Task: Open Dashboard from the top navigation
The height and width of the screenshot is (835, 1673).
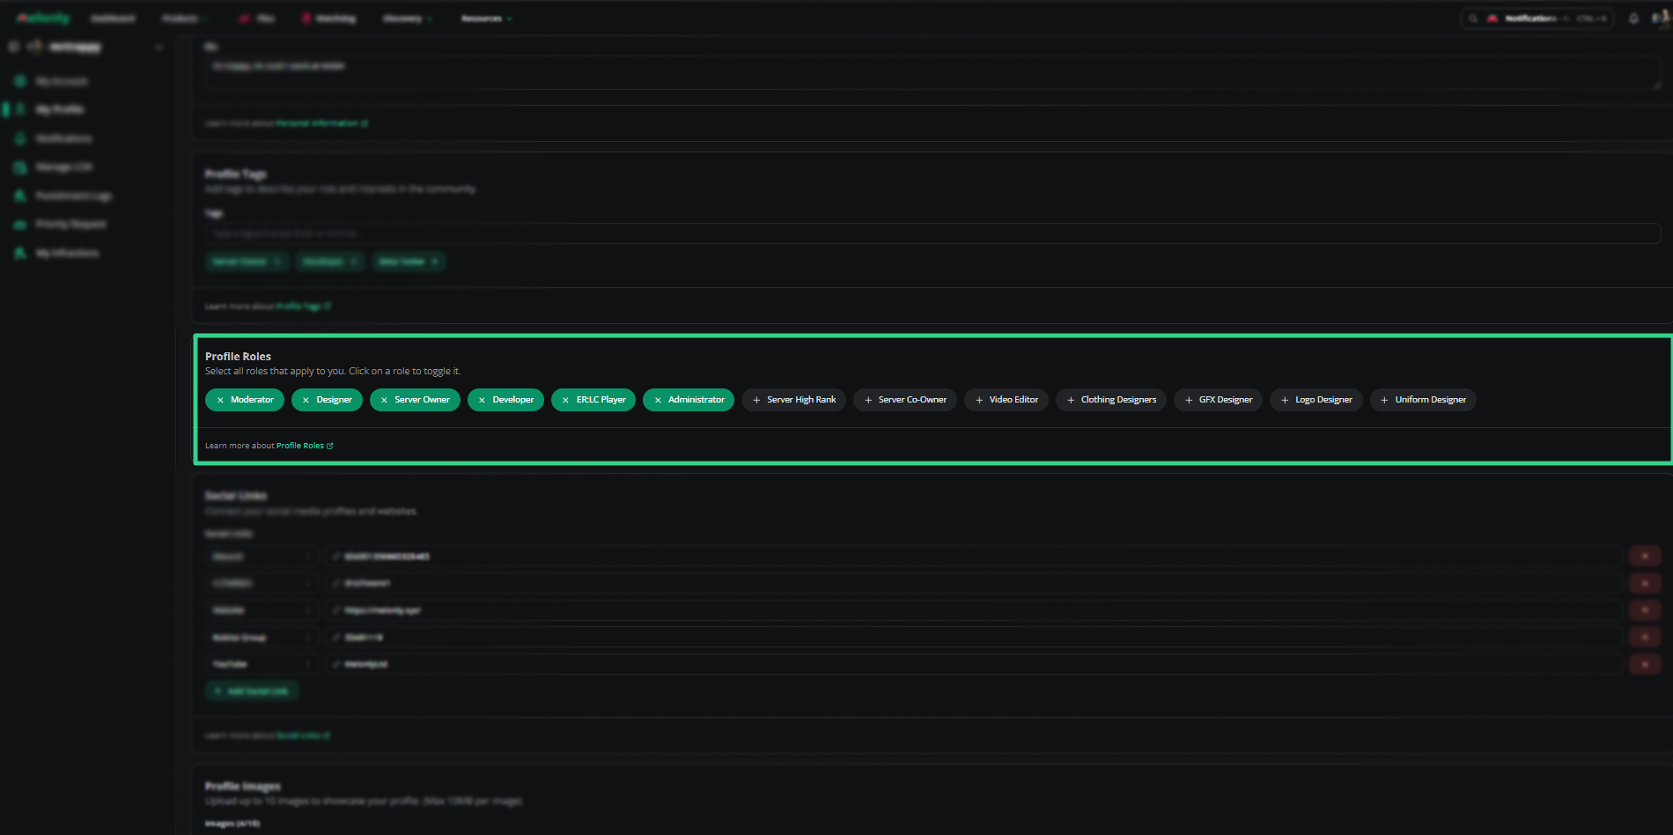Action: [114, 18]
